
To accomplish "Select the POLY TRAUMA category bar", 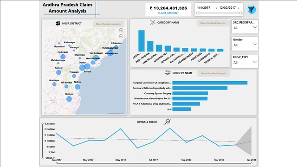I will click(x=150, y=46).
